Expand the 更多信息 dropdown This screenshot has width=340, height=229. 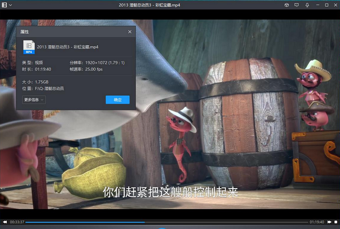pos(34,100)
